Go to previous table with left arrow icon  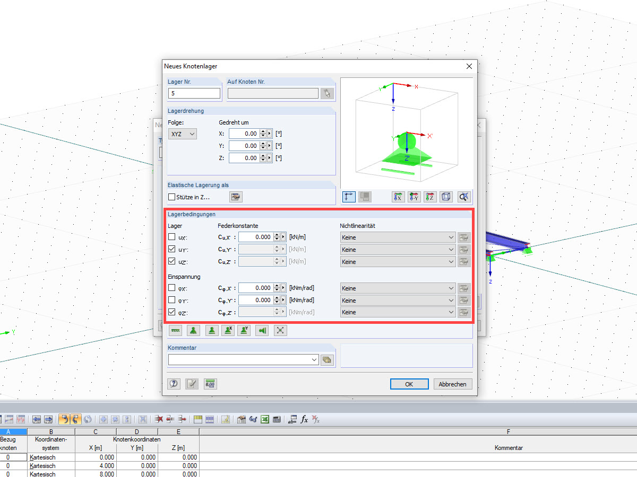click(37, 419)
